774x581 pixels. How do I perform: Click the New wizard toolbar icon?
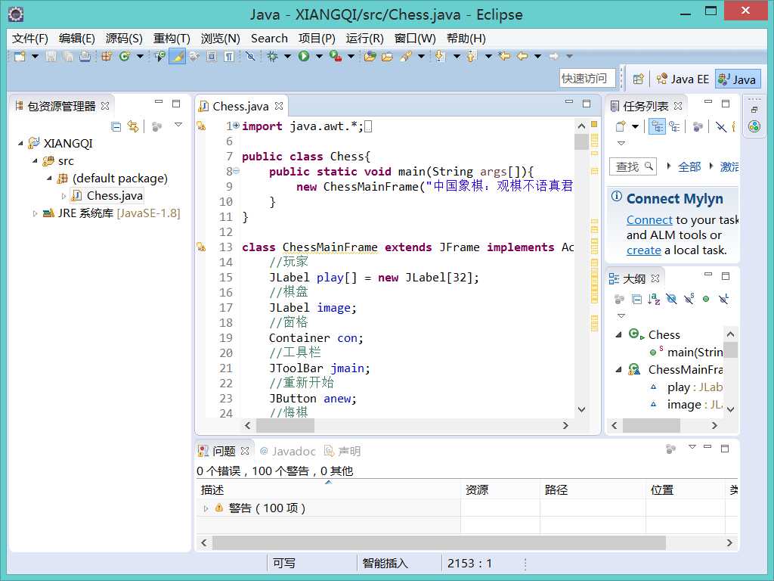pyautogui.click(x=20, y=56)
